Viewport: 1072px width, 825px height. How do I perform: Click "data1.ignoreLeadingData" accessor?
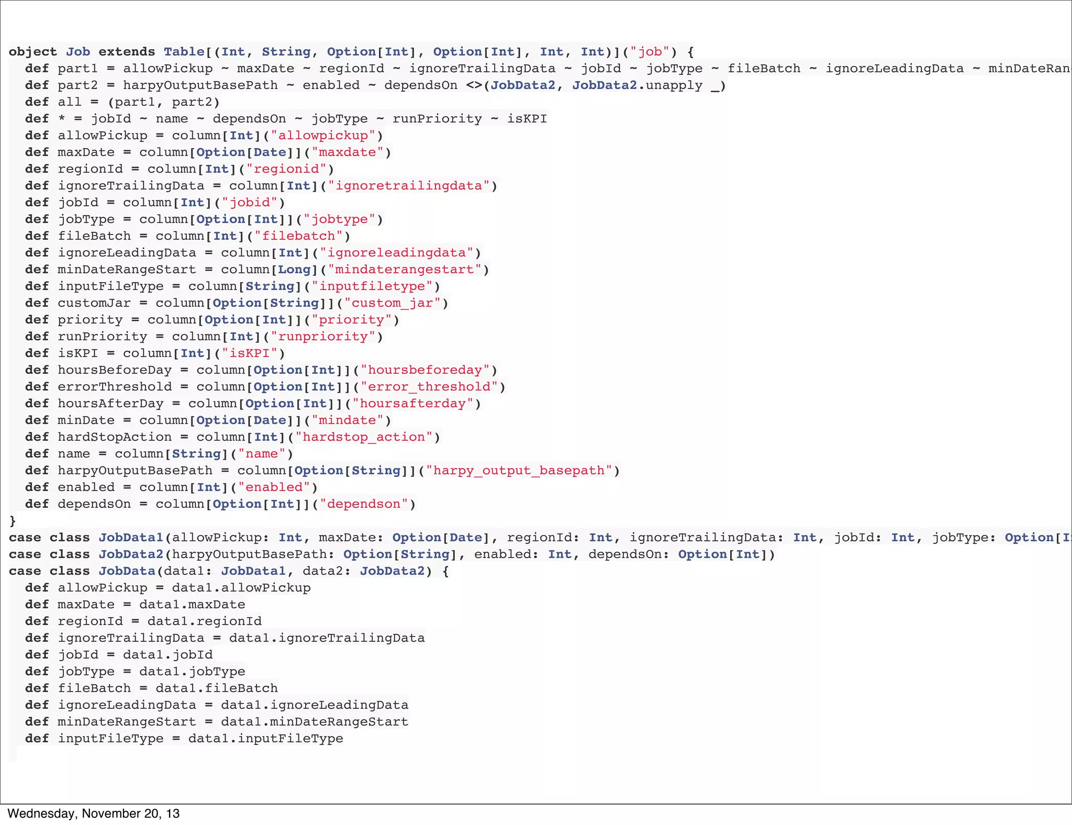click(315, 705)
